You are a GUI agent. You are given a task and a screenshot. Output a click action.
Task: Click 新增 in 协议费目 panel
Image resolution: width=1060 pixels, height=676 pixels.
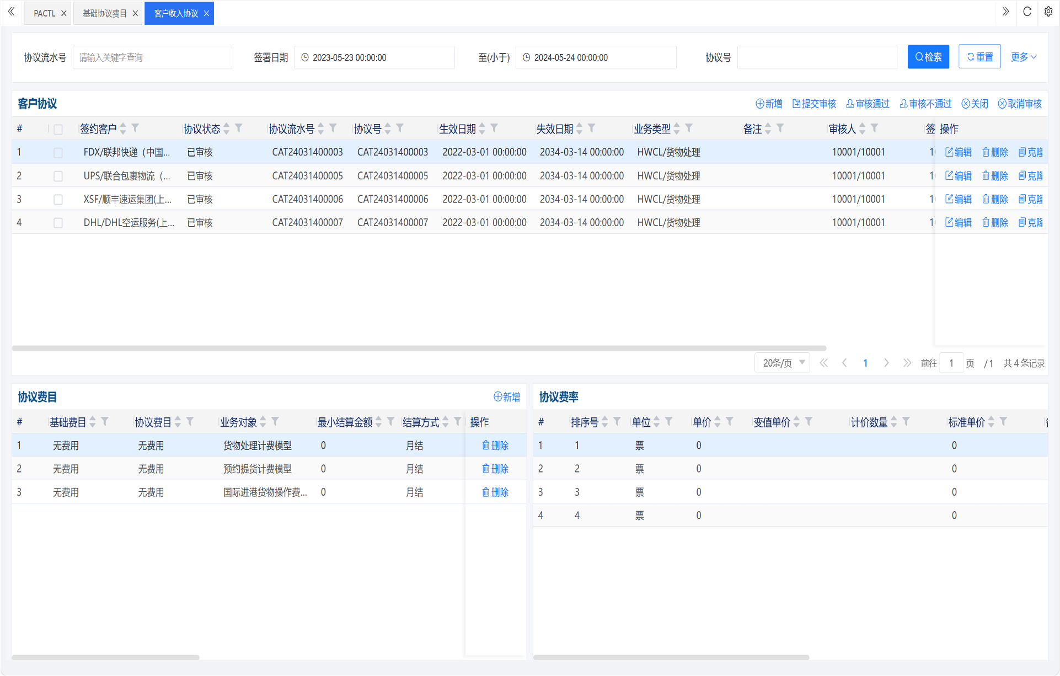[x=507, y=397]
